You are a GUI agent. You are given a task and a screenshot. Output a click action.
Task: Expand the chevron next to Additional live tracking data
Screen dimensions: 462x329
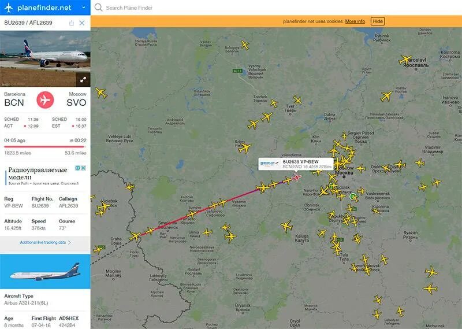click(x=69, y=242)
